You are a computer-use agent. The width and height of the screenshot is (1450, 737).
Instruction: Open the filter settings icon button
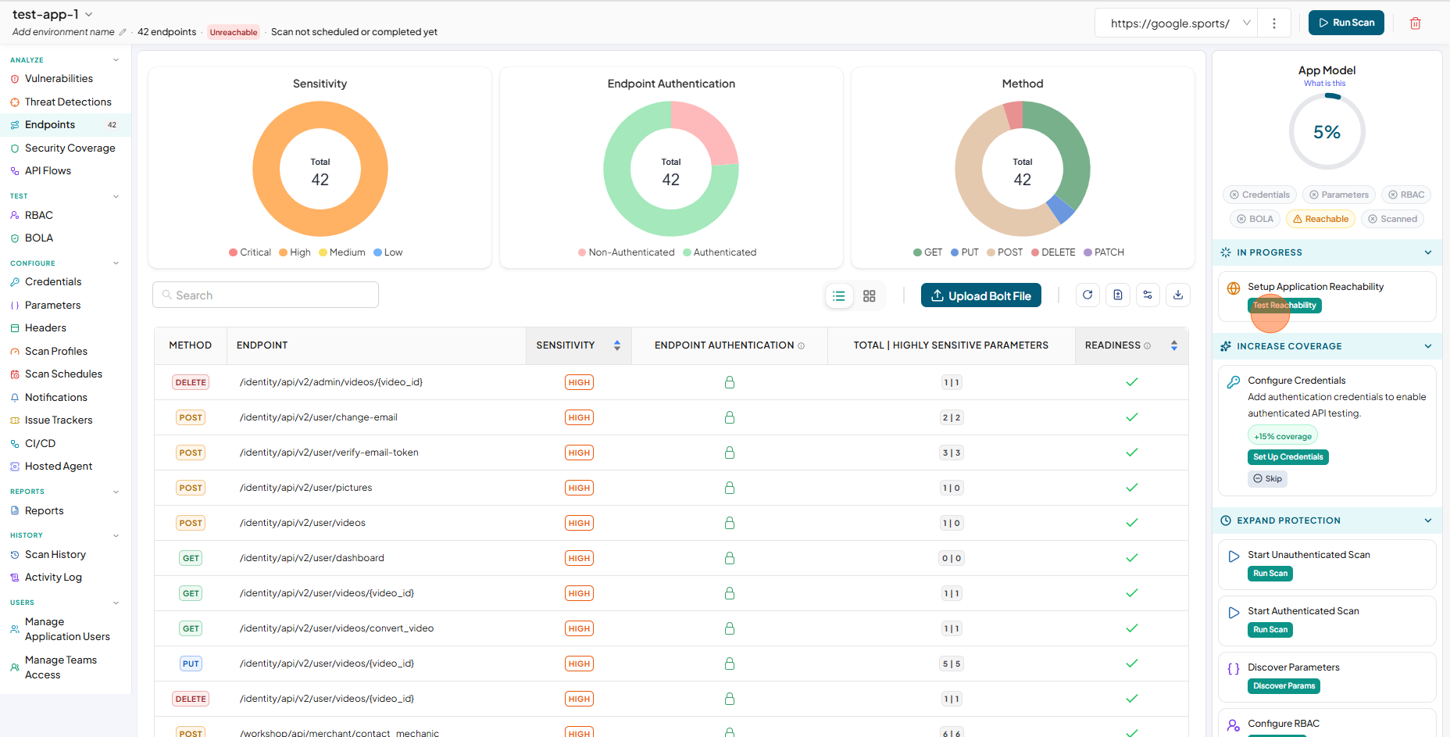point(1148,295)
